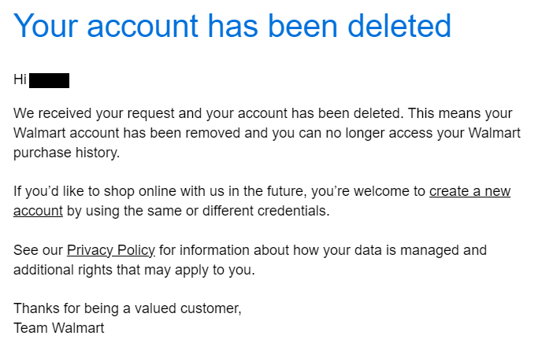Click "Thanks for being a valued customer" line
The height and width of the screenshot is (343, 542).
127,308
